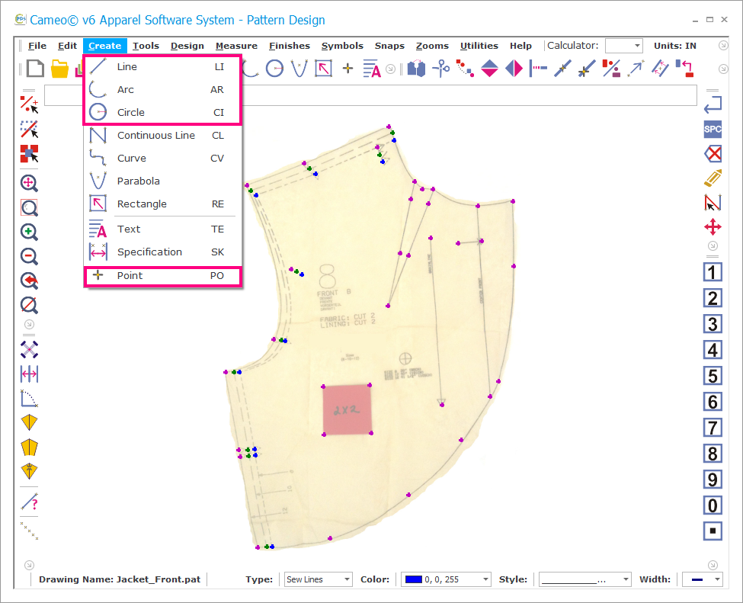Click the number 8 keypad button
This screenshot has height=603, width=743.
coord(713,454)
